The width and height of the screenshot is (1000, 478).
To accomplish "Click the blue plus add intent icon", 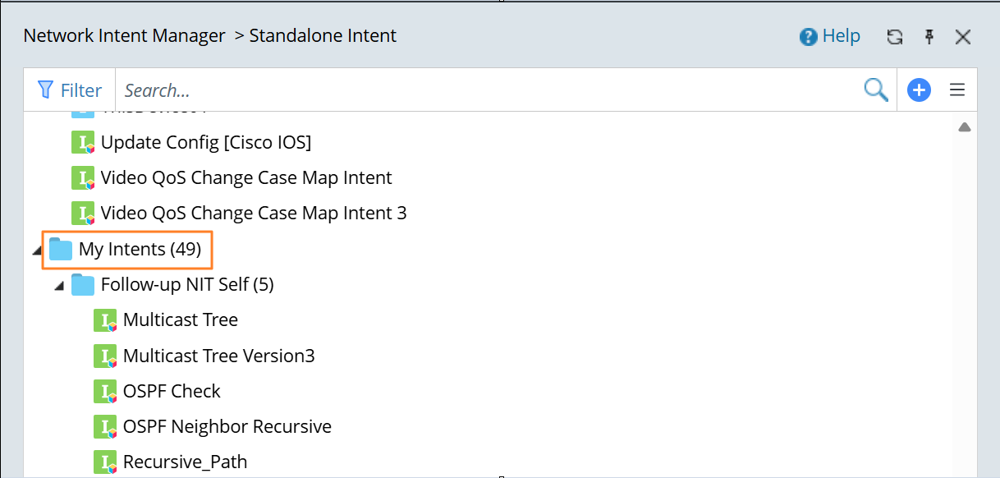I will (919, 90).
